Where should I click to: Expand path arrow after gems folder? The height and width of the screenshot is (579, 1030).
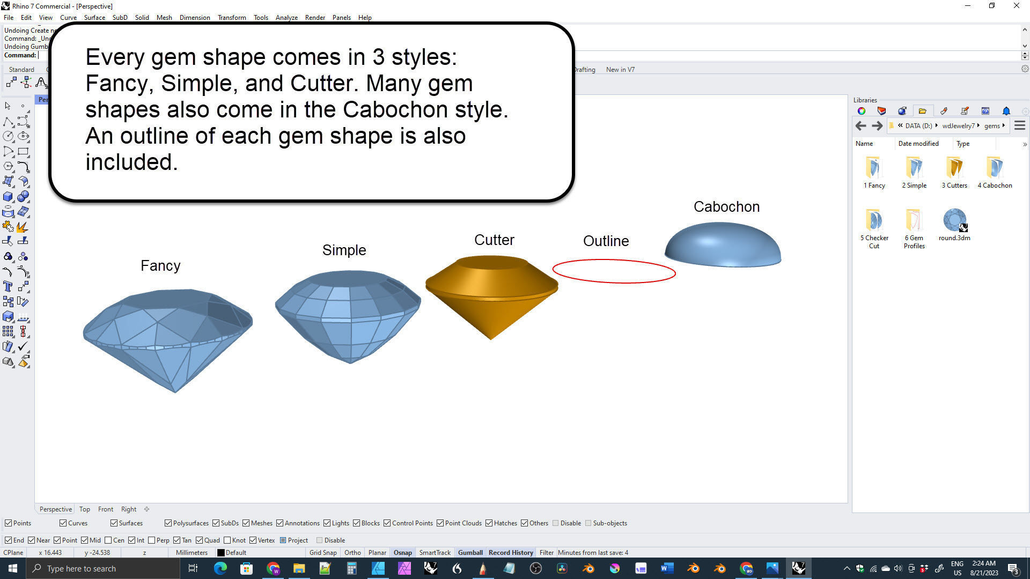1003,126
